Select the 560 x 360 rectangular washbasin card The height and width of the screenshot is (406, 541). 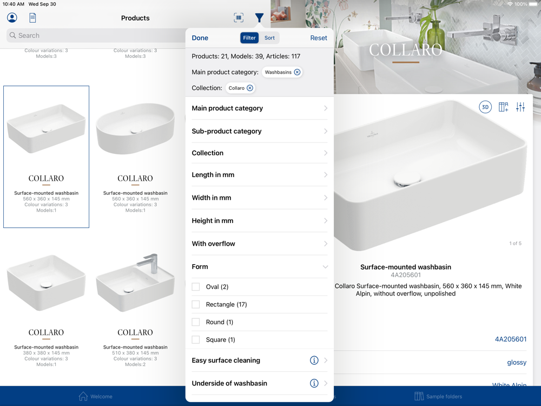(46, 157)
